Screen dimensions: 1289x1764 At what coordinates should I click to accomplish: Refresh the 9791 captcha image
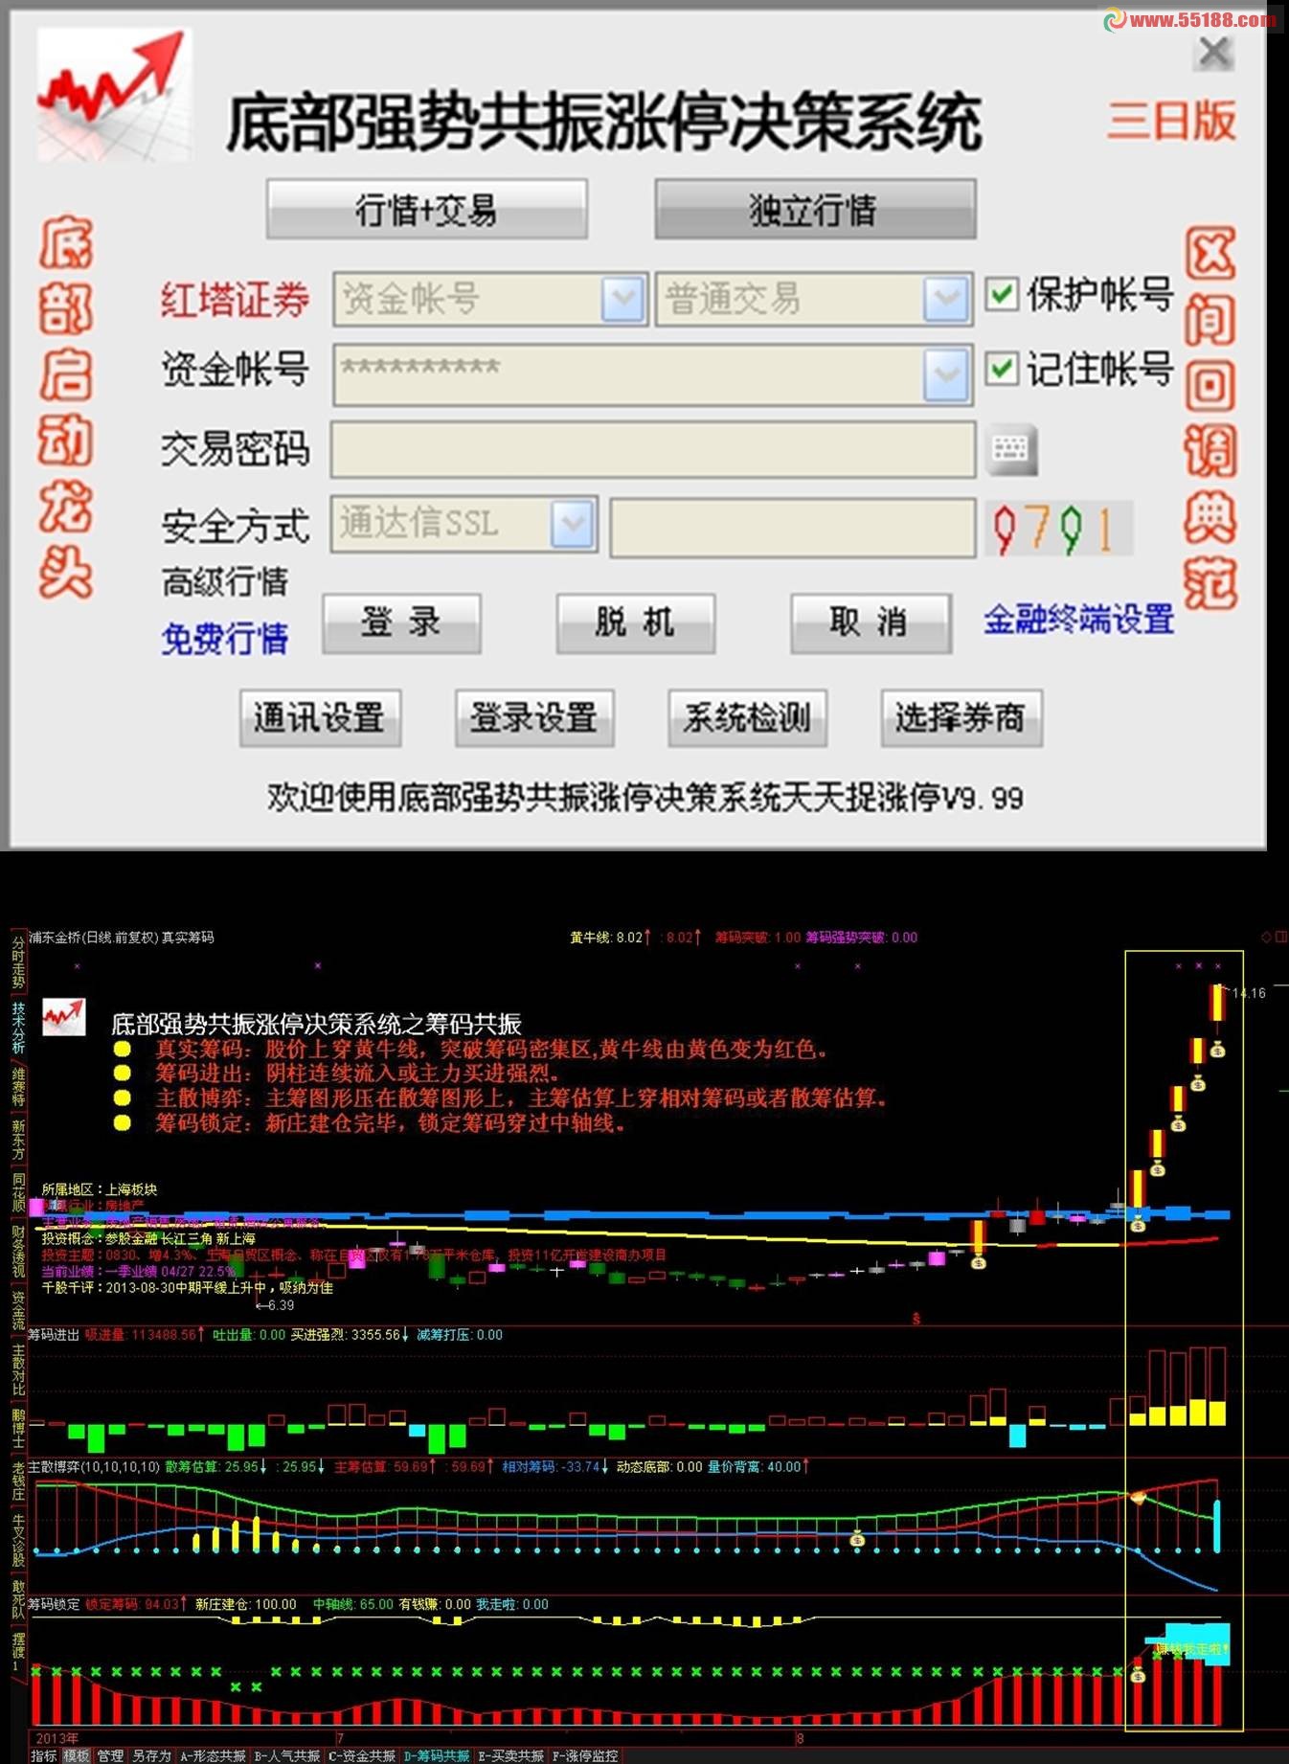(x=1058, y=528)
